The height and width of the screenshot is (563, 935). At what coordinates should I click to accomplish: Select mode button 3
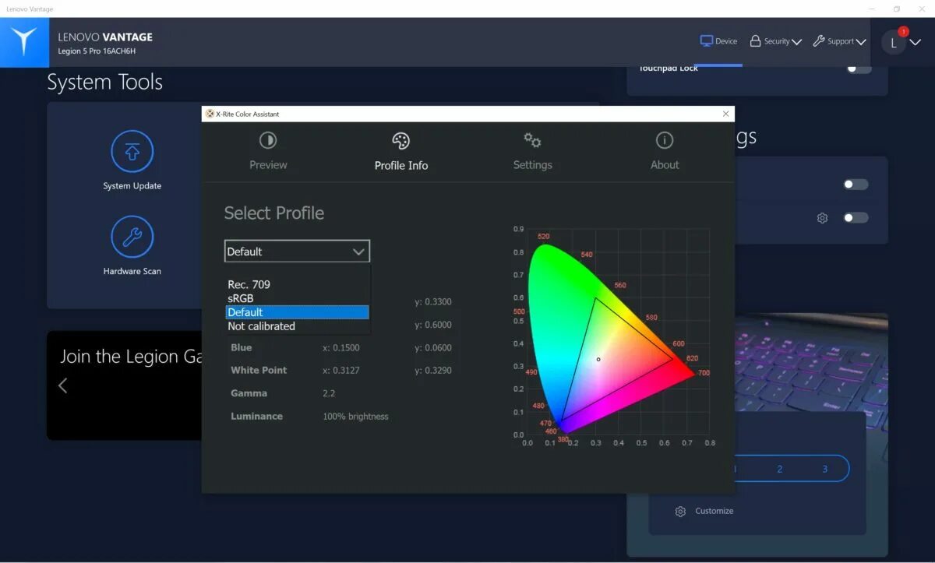[825, 469]
